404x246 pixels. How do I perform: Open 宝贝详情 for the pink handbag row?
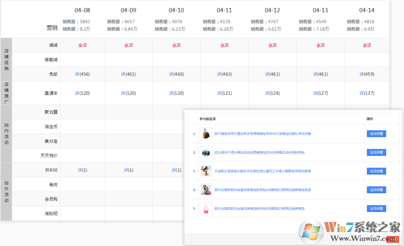click(x=376, y=209)
